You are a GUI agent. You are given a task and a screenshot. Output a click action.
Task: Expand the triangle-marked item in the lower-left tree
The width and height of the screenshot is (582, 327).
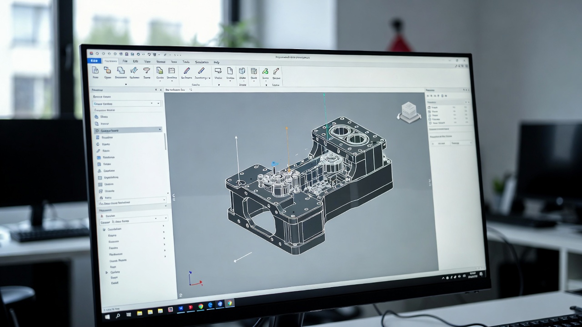107,272
